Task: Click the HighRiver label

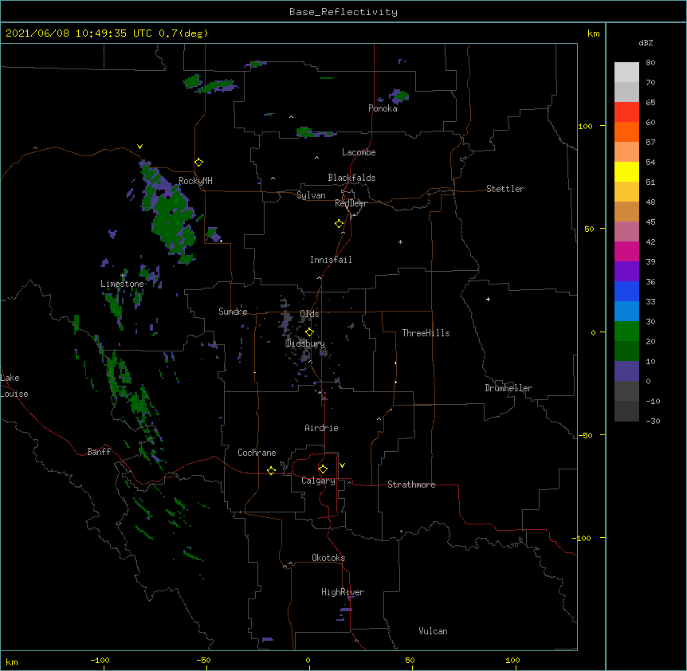Action: pyautogui.click(x=343, y=592)
